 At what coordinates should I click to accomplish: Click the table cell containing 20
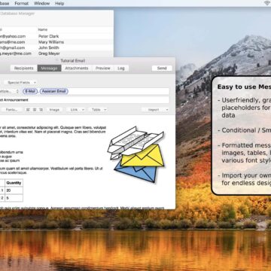[x=14, y=190]
